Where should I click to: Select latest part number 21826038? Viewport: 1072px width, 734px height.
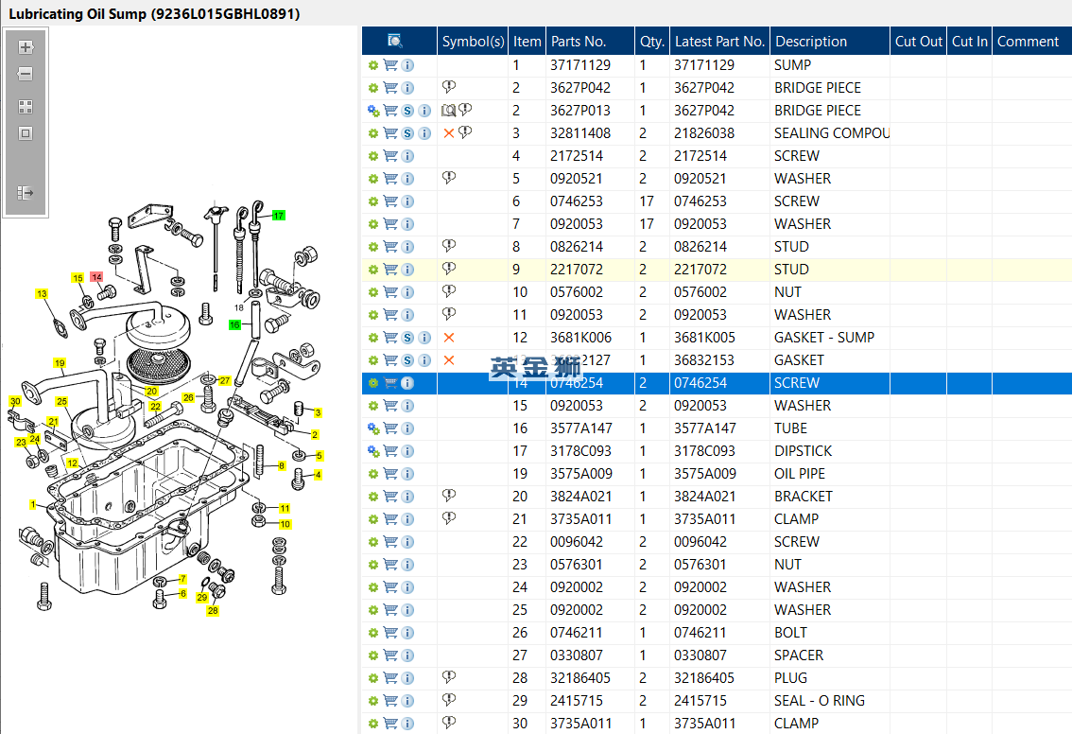pyautogui.click(x=704, y=133)
